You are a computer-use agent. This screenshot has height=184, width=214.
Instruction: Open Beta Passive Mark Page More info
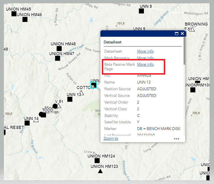coord(145,64)
